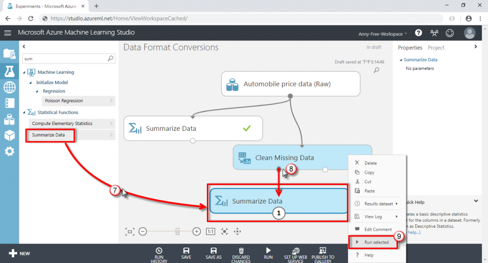Click the fit-to-screen zoom icon
Viewport: 488px width, 263px height.
coord(130,232)
